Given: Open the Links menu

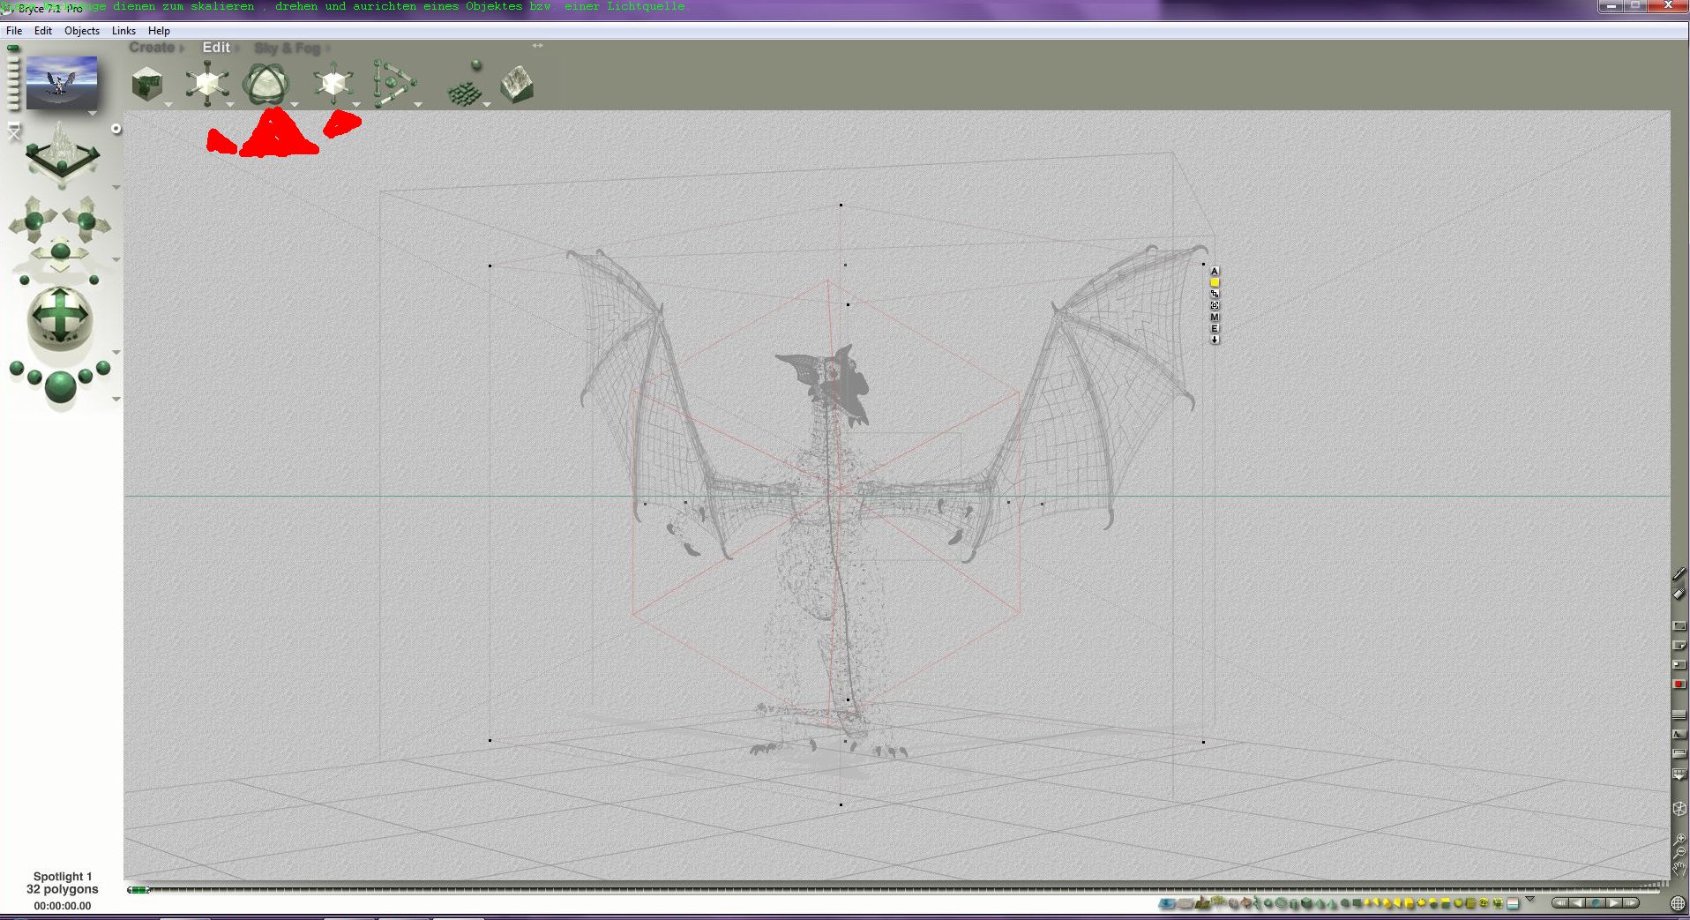Looking at the screenshot, I should coord(123,31).
